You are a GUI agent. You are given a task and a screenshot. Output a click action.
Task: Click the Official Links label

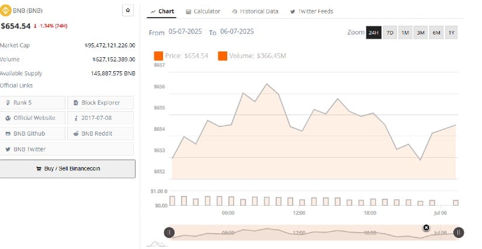tap(16, 85)
